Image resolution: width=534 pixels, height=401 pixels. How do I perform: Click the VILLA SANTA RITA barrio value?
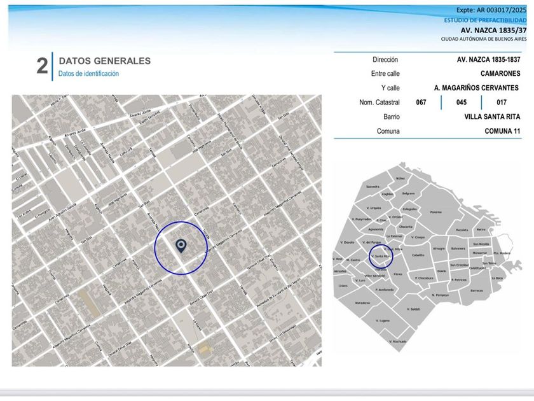pos(492,117)
